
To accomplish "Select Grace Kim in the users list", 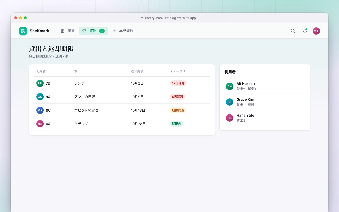I will click(265, 102).
